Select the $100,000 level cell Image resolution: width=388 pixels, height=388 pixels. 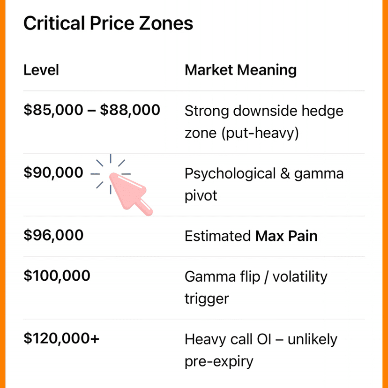coord(57,276)
